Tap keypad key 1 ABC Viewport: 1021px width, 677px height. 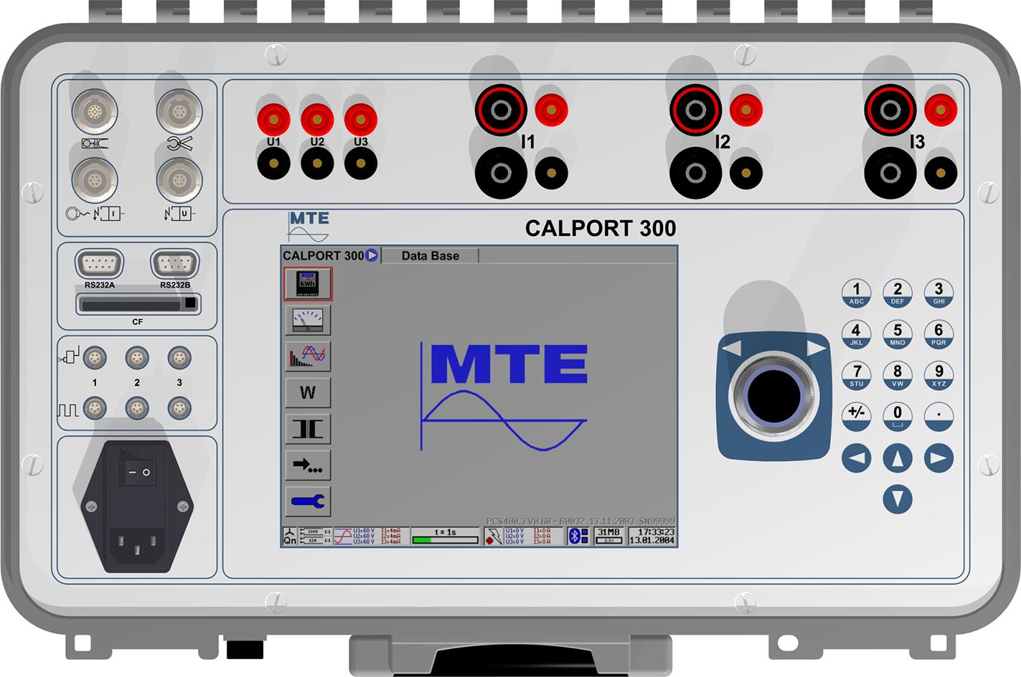tap(856, 293)
